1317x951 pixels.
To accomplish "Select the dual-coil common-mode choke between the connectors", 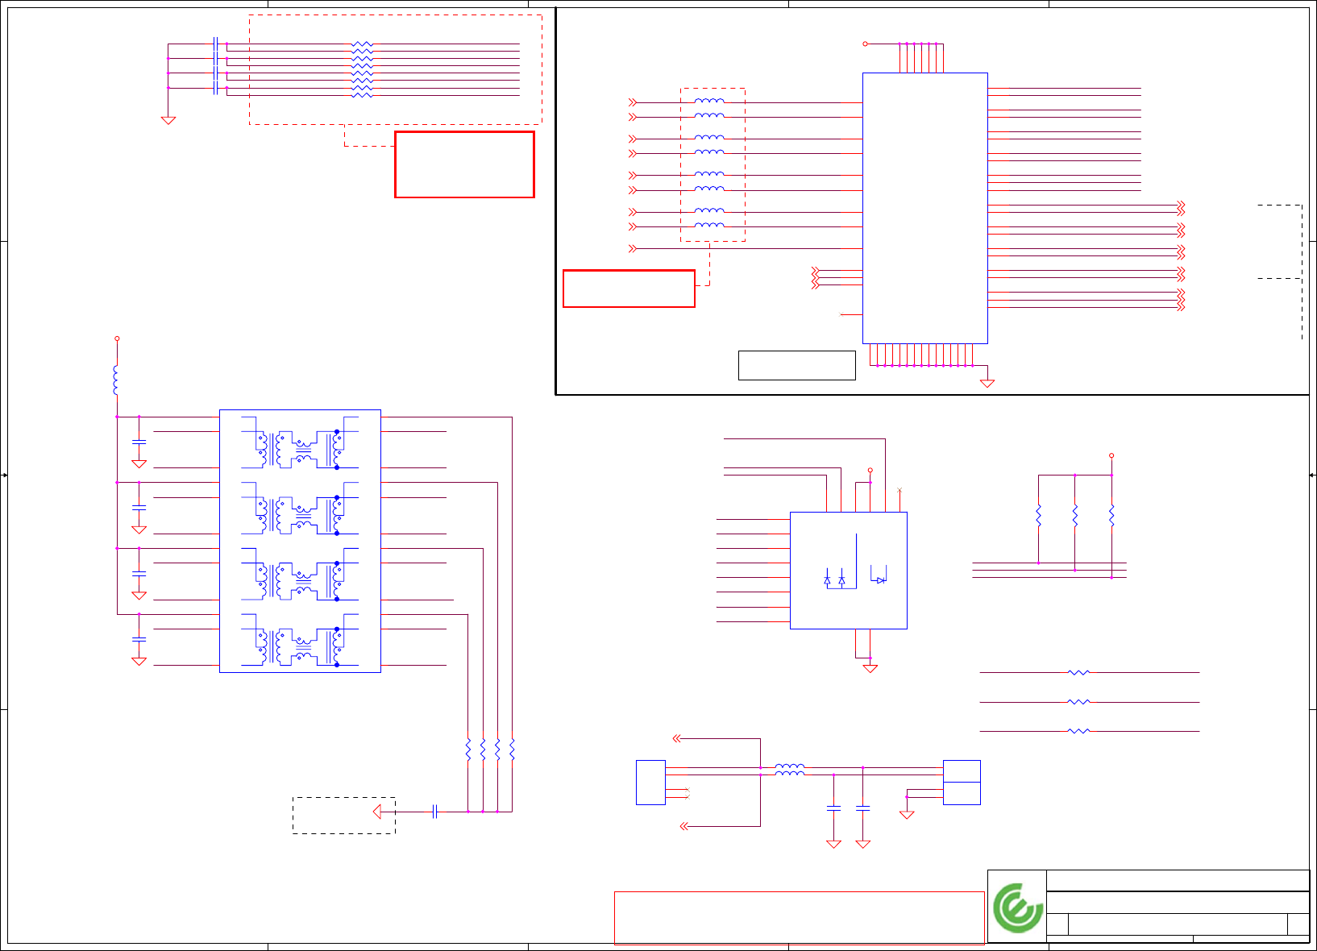I will [x=790, y=770].
